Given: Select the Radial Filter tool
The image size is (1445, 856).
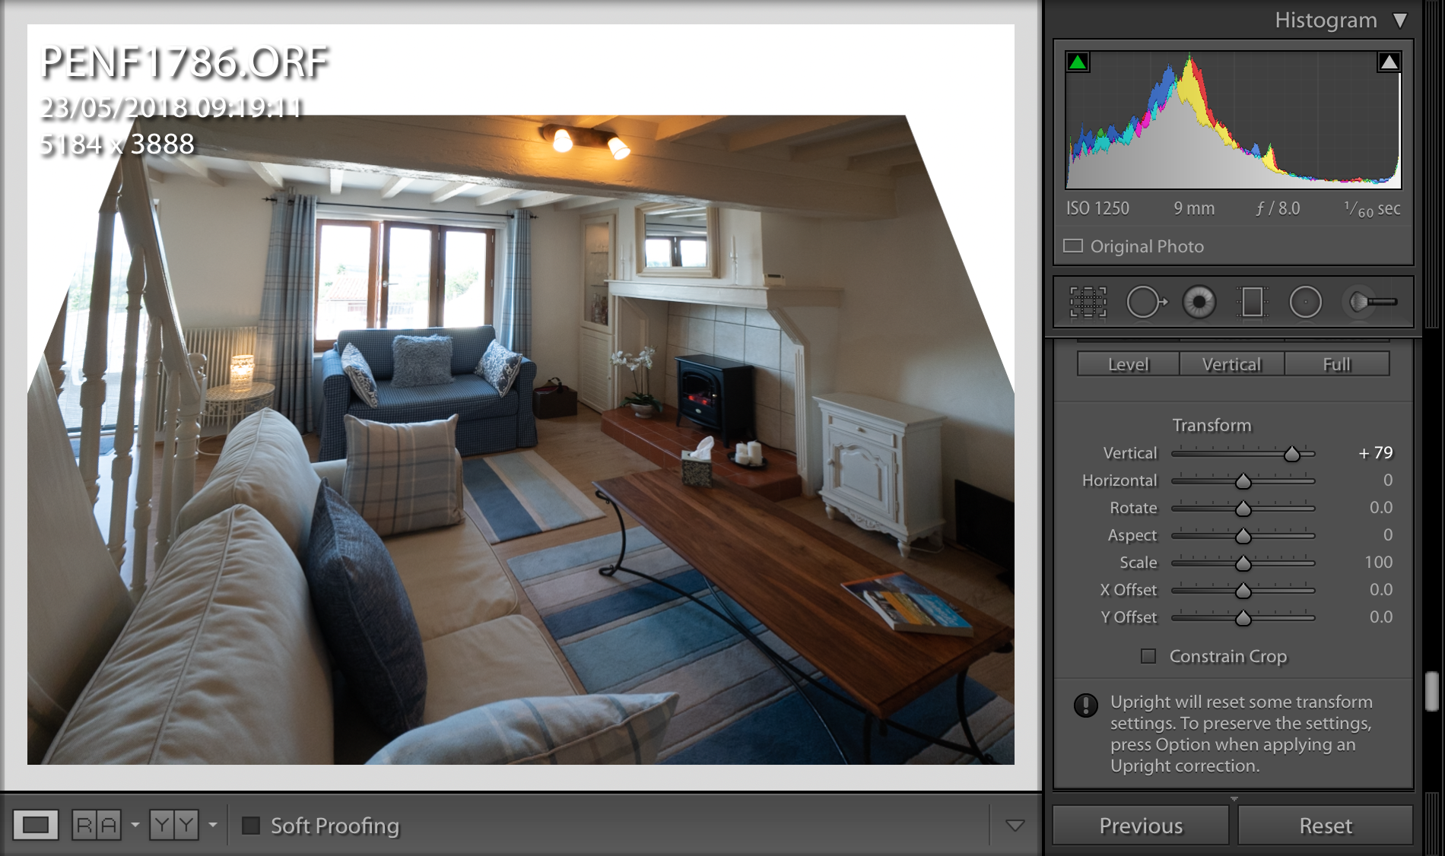Looking at the screenshot, I should coord(1305,302).
